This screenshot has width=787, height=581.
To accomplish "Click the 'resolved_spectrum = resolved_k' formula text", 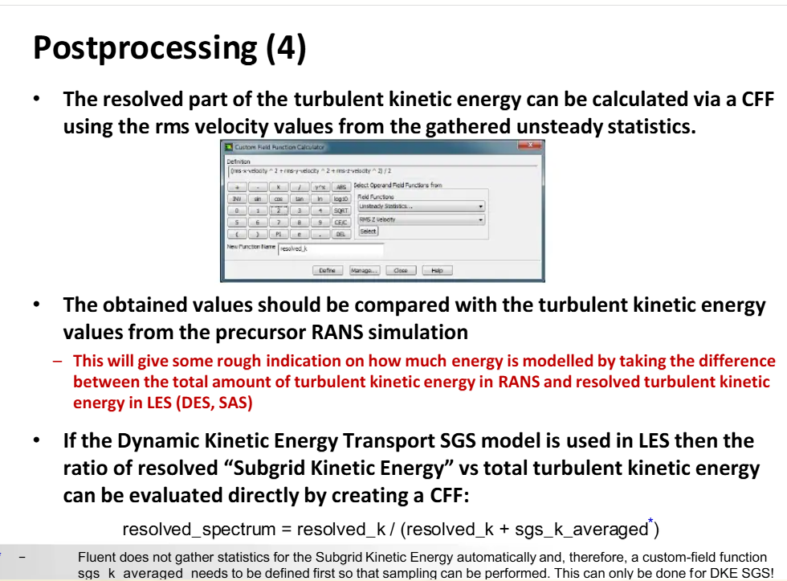I will click(x=254, y=530).
